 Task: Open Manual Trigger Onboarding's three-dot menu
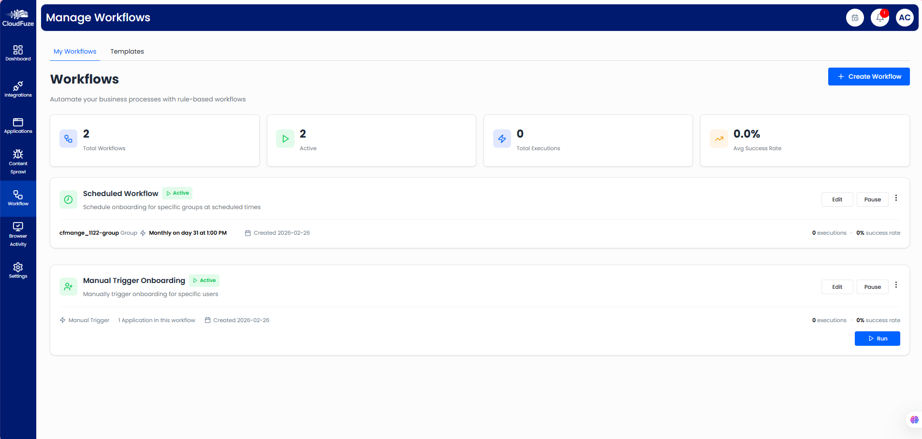pyautogui.click(x=897, y=285)
